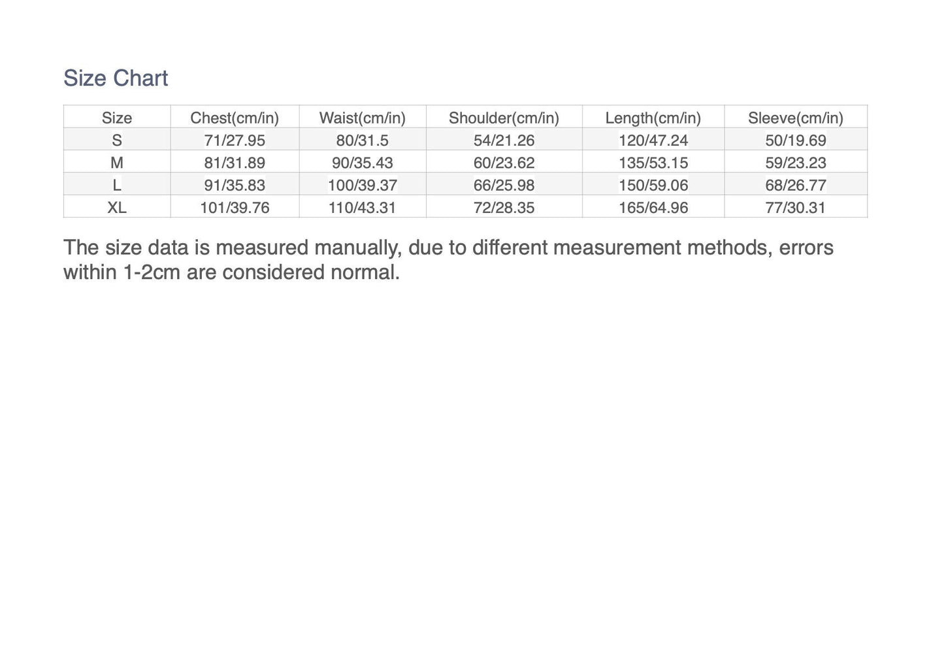Select the XL size row label
Screen dimensions: 944x667
[117, 208]
